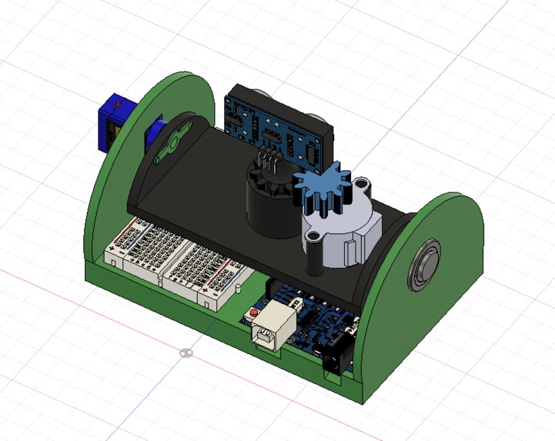555x441 pixels.
Task: Select the gray stepper motor housing
Action: (340, 229)
